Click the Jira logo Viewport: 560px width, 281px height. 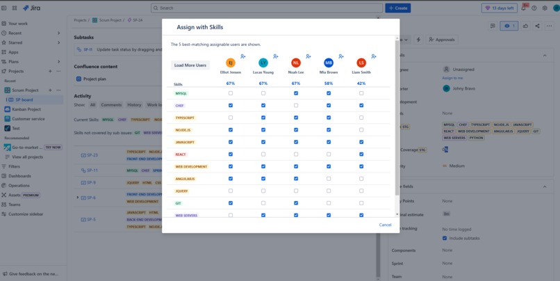pos(32,8)
